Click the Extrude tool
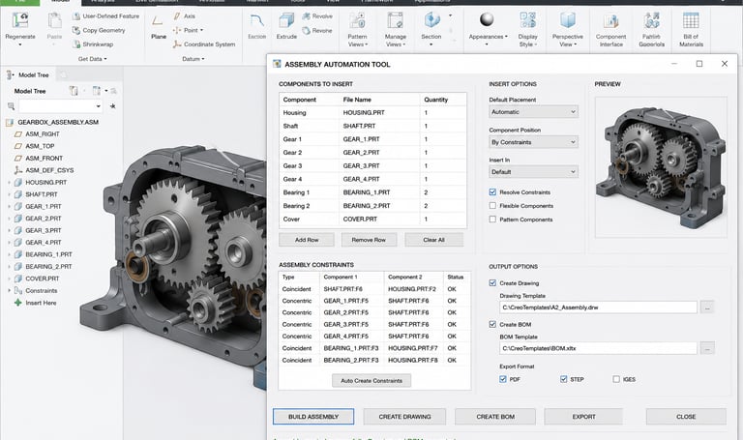The width and height of the screenshot is (743, 440). tap(286, 26)
